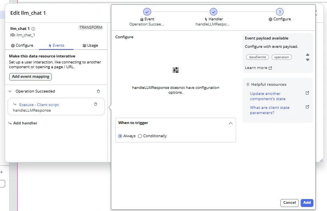Click Add event mapping button
This screenshot has width=327, height=211.
30,77
